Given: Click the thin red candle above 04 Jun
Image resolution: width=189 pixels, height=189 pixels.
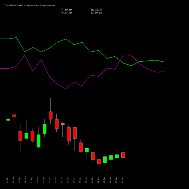Looking at the screenshot, I should coord(63,124).
